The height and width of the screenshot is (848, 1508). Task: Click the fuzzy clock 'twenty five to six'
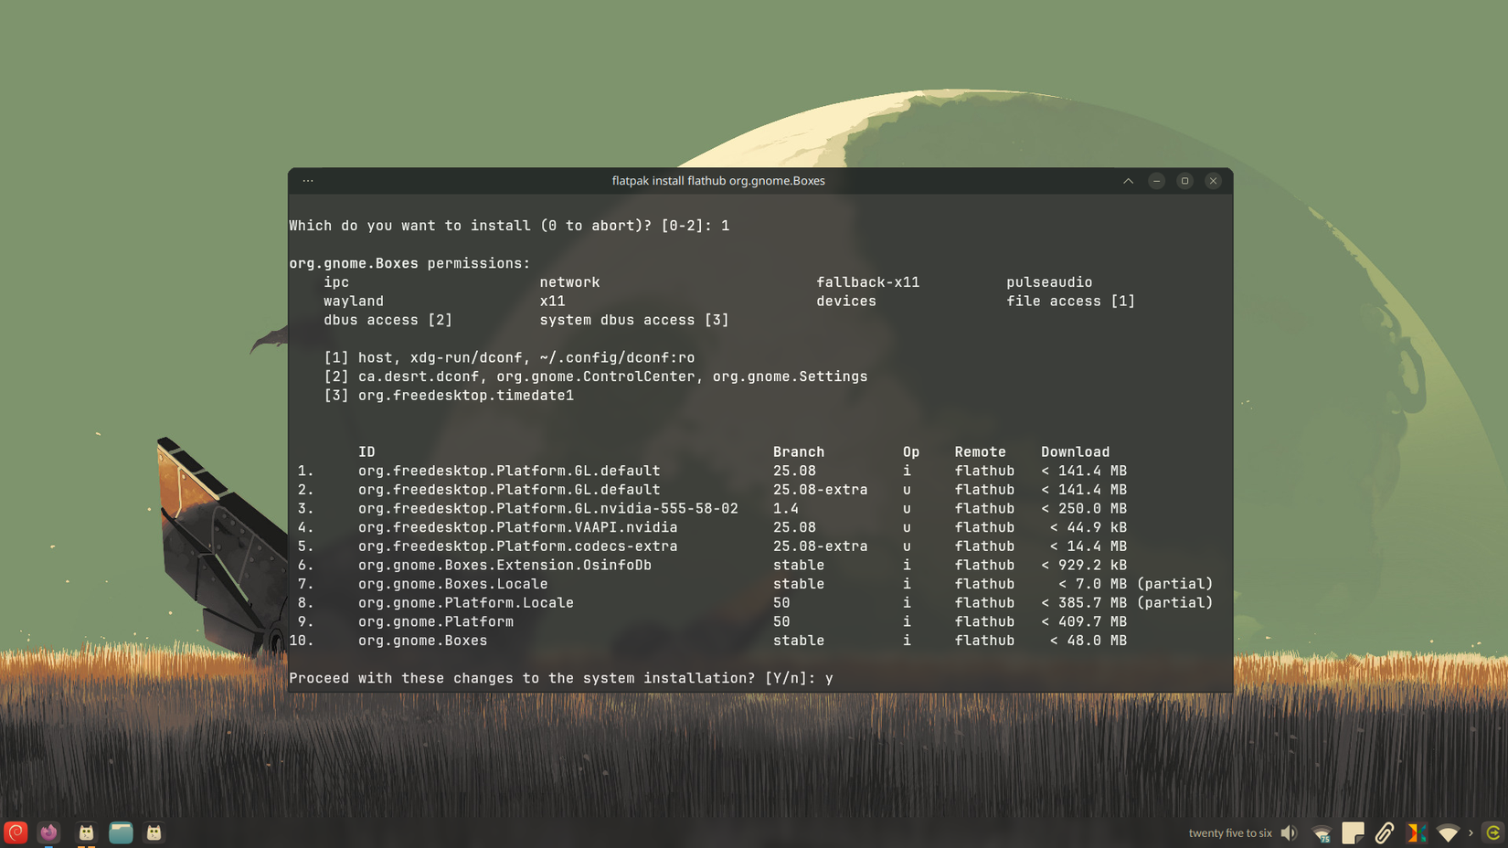tap(1230, 833)
